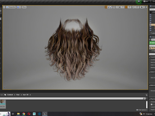Click the viewport corner axis indicator
The height and width of the screenshot is (116, 155).
[5, 87]
